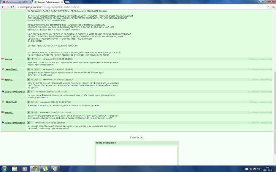Bookmark this page with the star icon
The width and height of the screenshot is (276, 172).
pyautogui.click(x=268, y=7)
